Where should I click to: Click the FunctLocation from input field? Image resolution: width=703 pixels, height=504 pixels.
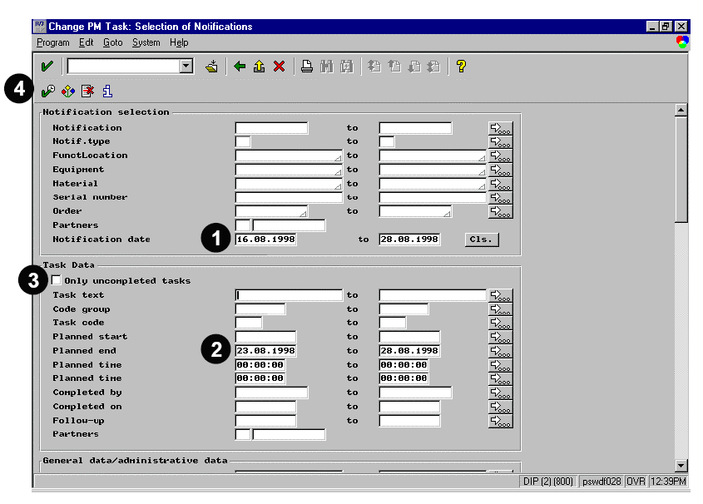[x=289, y=156]
